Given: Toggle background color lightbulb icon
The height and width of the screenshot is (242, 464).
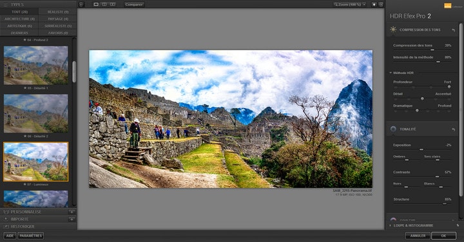Looking at the screenshot, I should (374, 5).
